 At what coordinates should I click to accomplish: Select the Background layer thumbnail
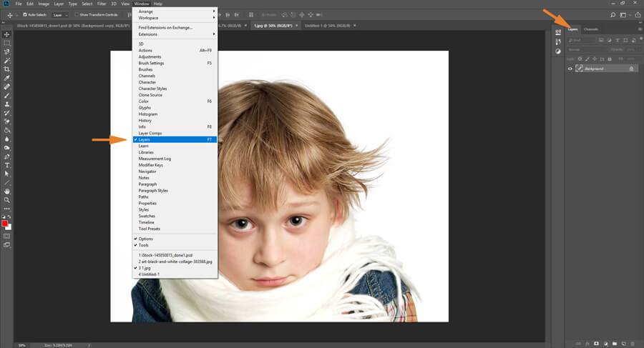[580, 69]
